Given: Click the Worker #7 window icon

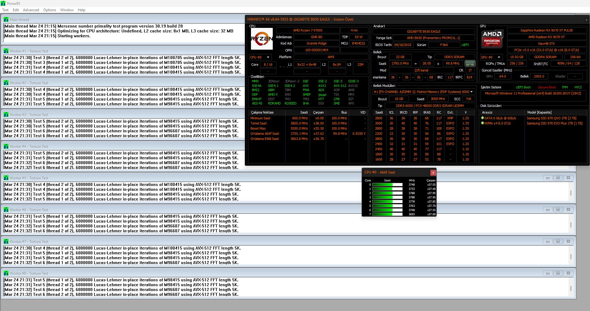Looking at the screenshot, I should [x=6, y=241].
